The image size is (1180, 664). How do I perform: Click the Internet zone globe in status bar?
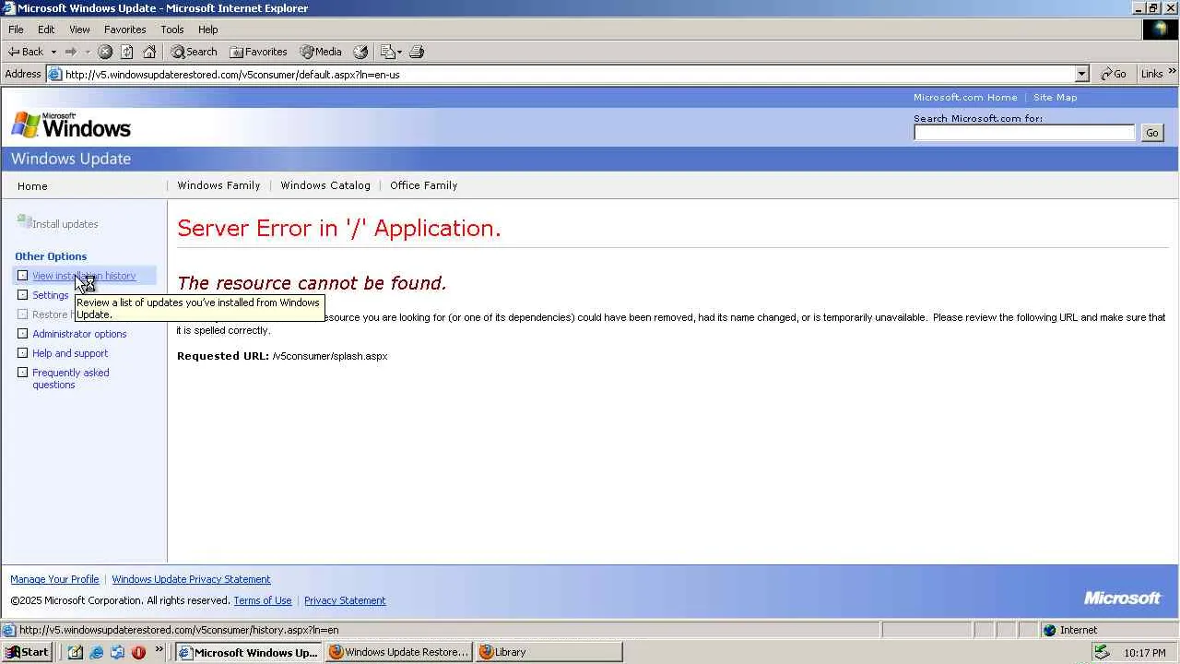1049,630
